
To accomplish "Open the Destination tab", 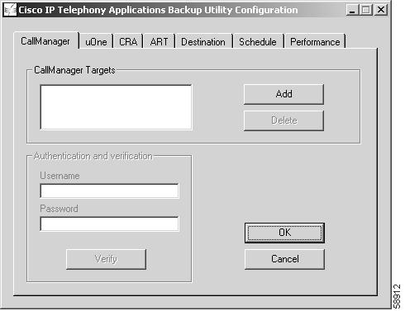I will (x=203, y=42).
